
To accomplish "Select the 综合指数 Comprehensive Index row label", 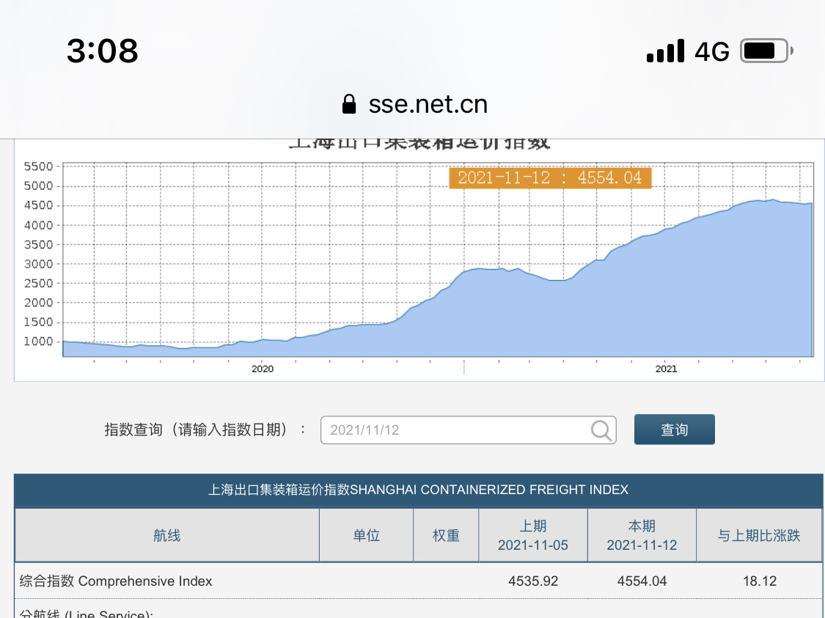I will (x=116, y=581).
